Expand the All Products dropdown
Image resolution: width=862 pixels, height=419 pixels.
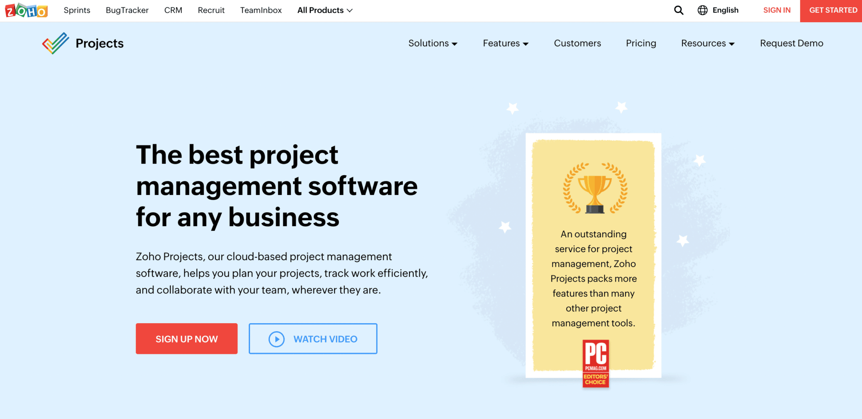pyautogui.click(x=325, y=10)
